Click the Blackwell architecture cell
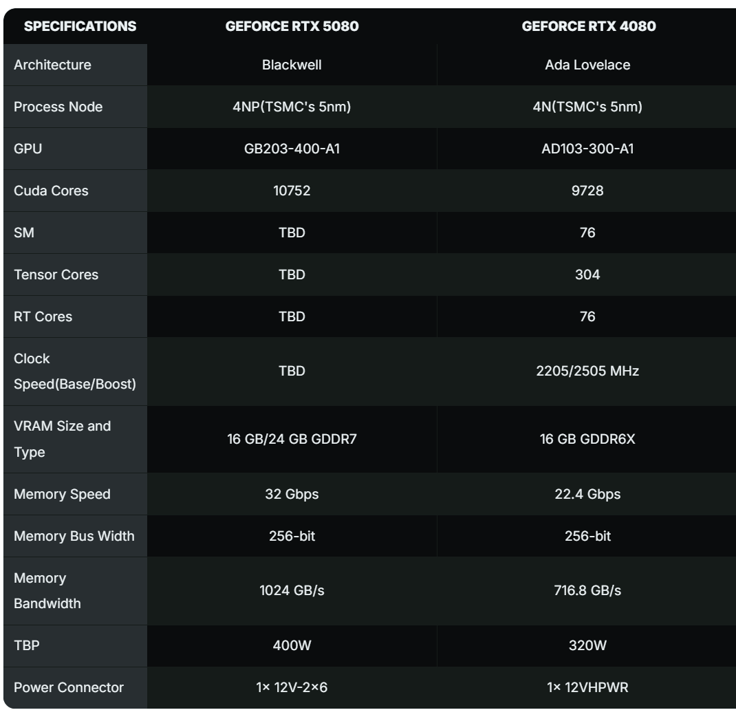 [x=292, y=65]
